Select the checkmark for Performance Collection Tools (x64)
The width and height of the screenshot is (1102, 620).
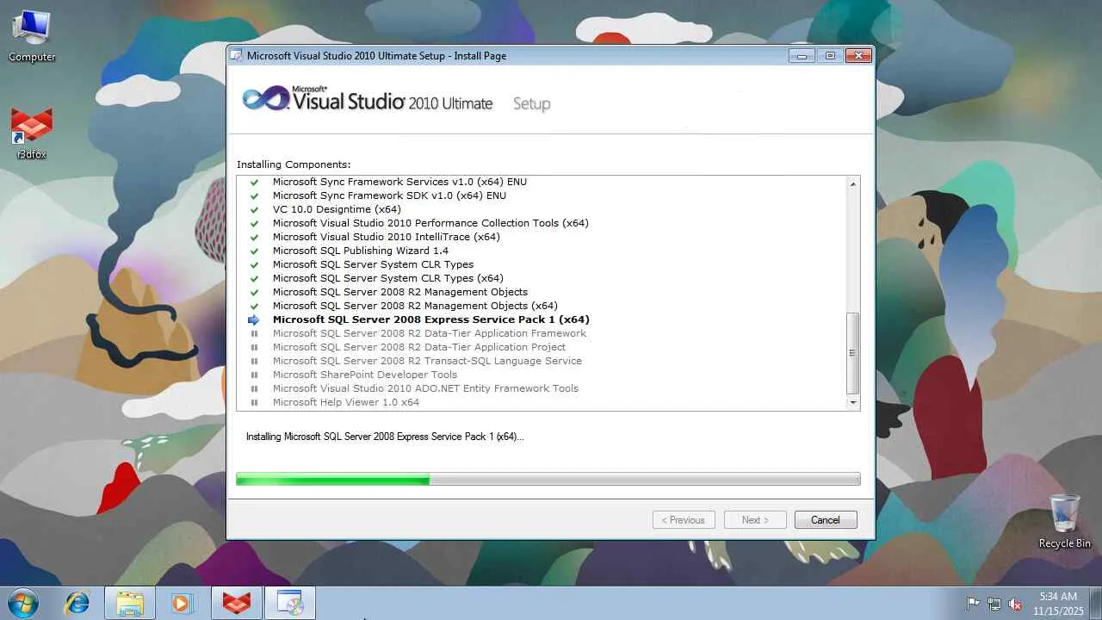[x=254, y=223]
